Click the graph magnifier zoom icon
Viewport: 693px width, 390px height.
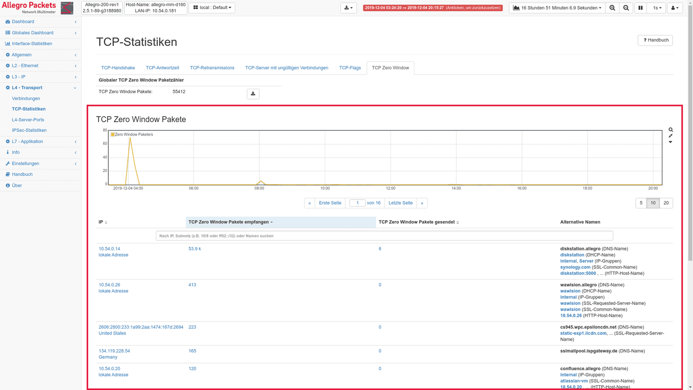click(x=670, y=130)
